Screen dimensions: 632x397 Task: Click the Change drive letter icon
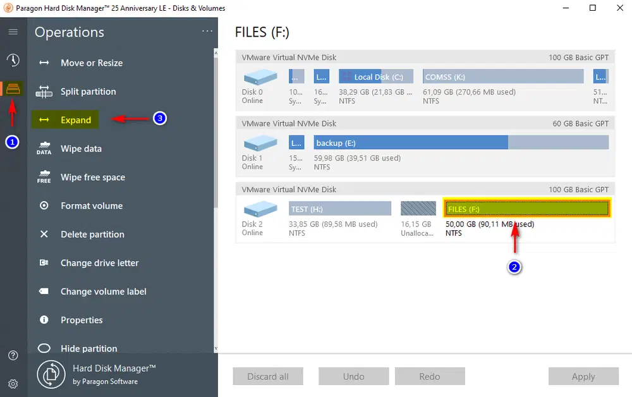click(44, 263)
